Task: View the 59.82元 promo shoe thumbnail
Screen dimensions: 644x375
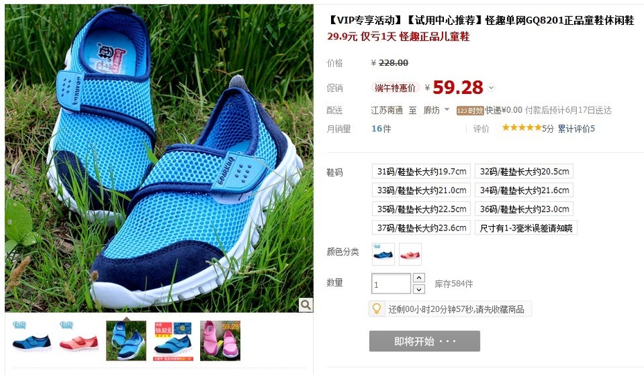Action: (x=173, y=341)
